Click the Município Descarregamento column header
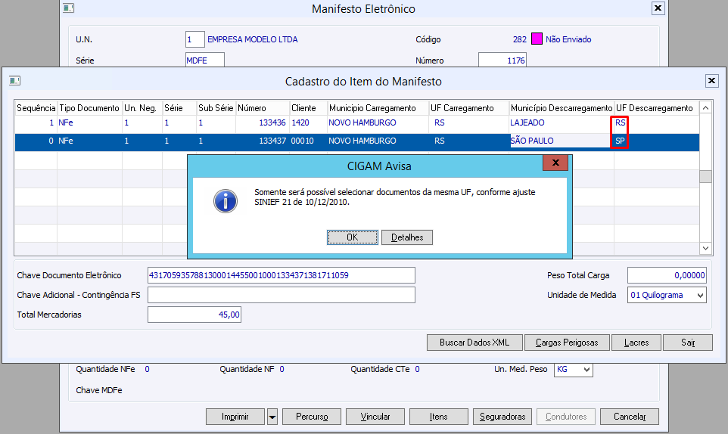The height and width of the screenshot is (434, 728). (561, 108)
